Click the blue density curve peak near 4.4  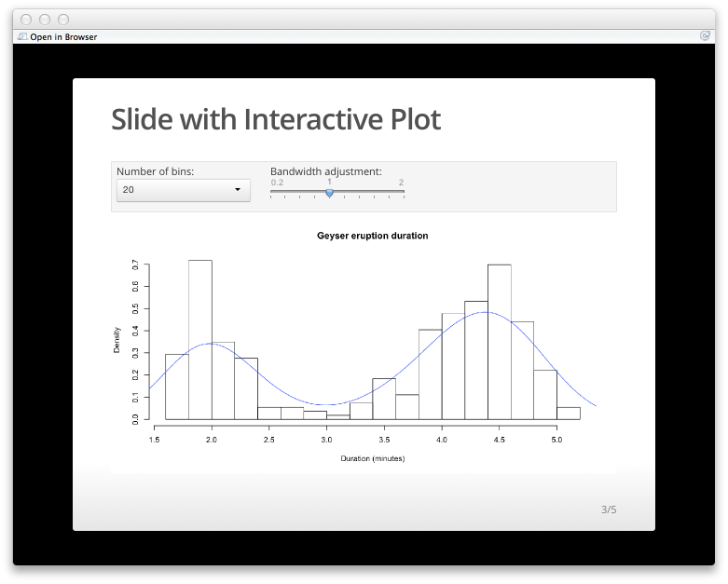tap(484, 313)
